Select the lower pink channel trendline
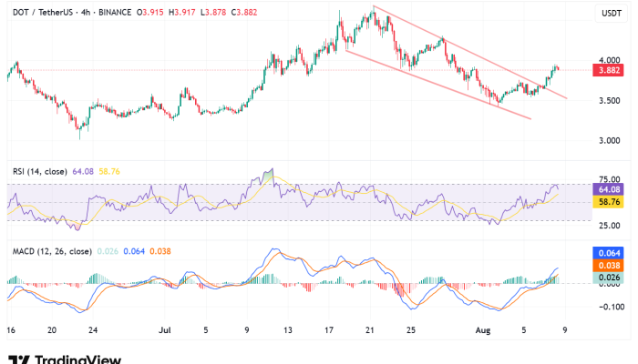Screen dimensions: 638x364 click(437, 86)
